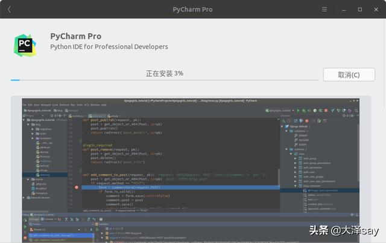Minimize the PyCharm Pro software window

point(344,10)
